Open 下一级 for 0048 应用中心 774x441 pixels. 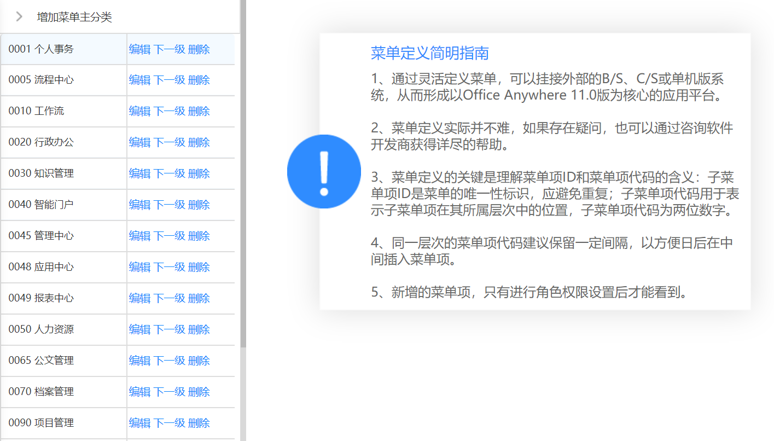169,267
